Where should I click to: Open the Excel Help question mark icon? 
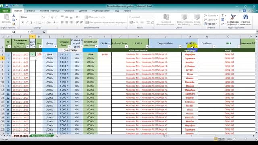pos(244,11)
